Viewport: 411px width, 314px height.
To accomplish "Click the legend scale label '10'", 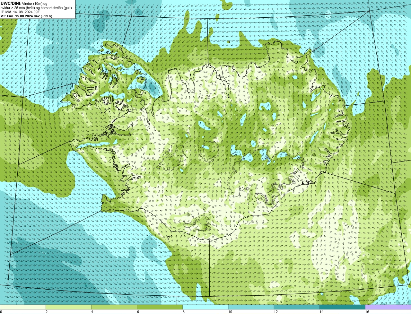I will pos(230,312).
